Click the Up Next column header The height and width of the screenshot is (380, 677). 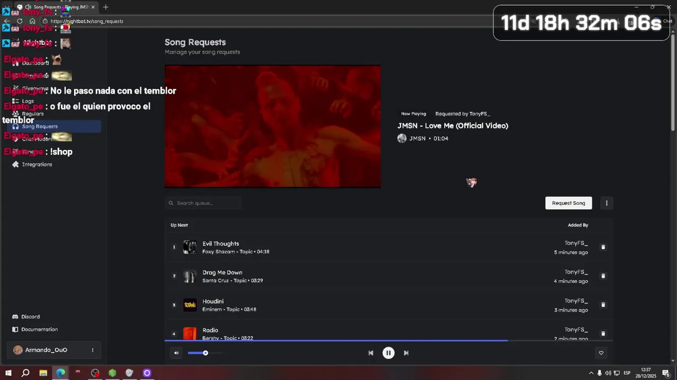pyautogui.click(x=179, y=225)
